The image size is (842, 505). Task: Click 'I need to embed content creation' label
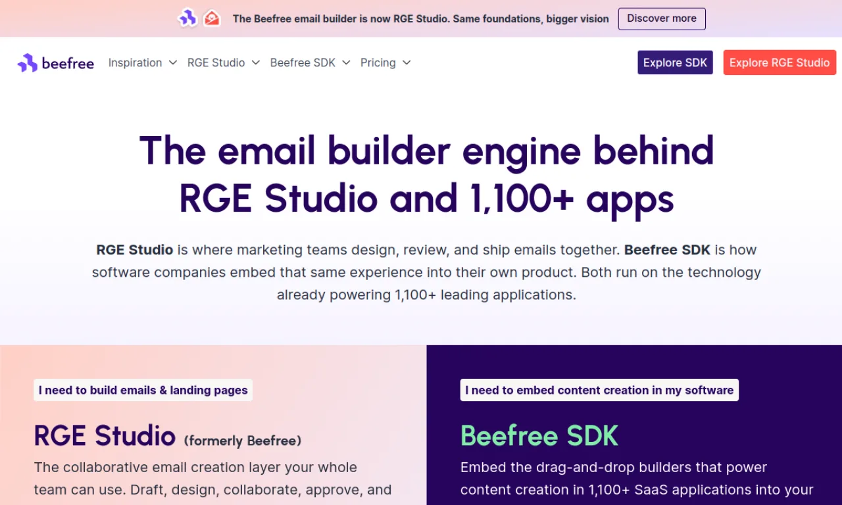coord(599,390)
